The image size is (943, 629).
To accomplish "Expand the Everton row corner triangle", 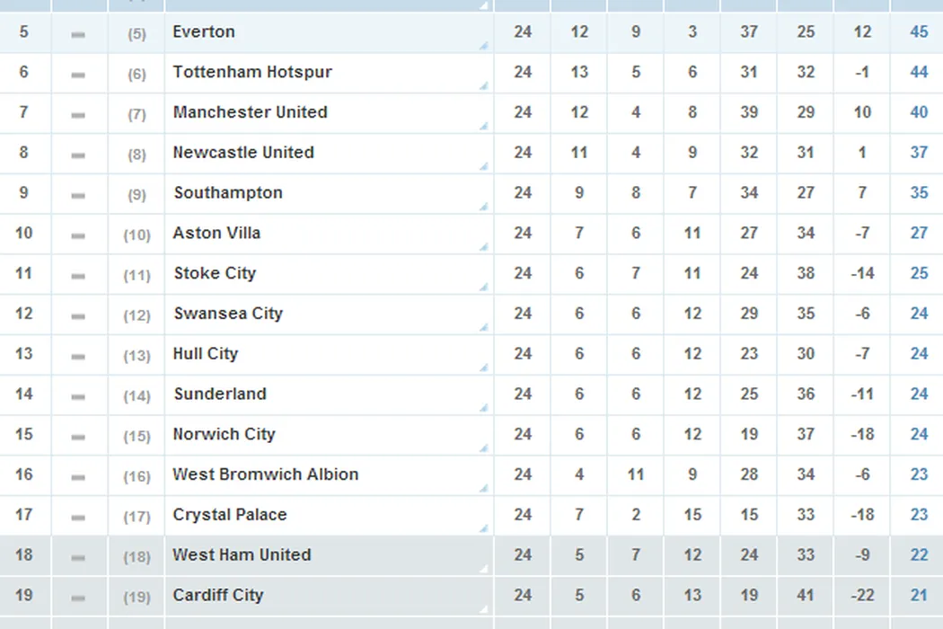I will point(484,46).
